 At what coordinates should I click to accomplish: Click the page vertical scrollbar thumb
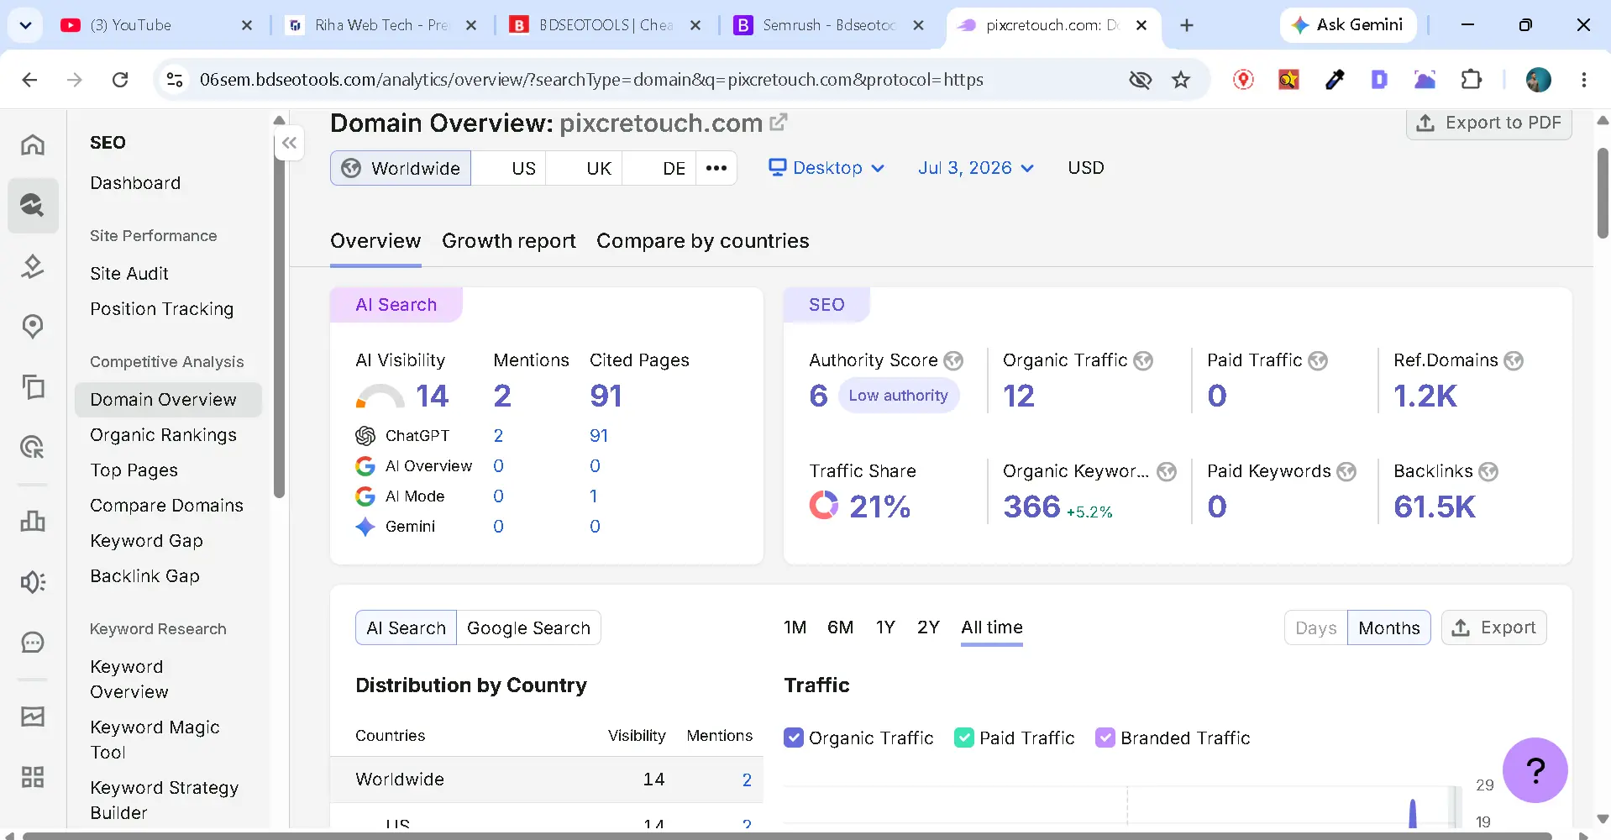point(1603,193)
